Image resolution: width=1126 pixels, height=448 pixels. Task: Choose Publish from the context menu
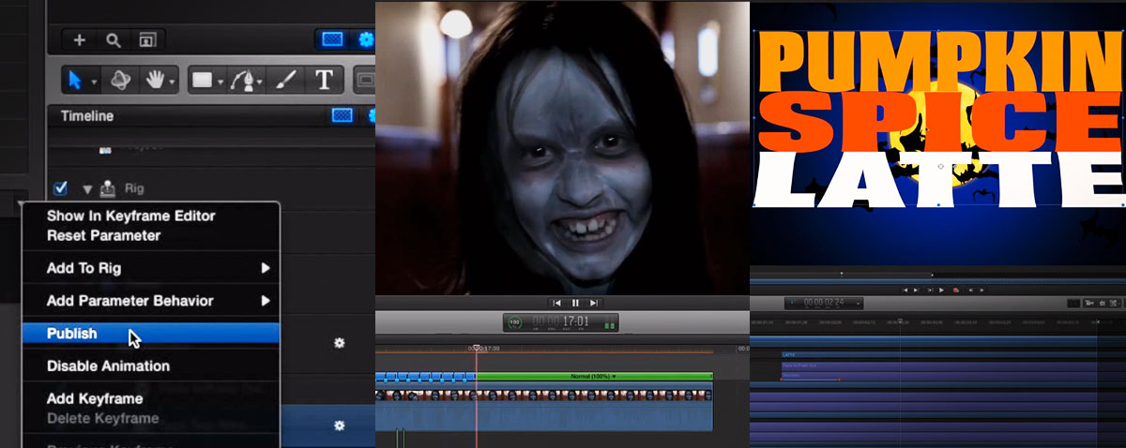150,334
